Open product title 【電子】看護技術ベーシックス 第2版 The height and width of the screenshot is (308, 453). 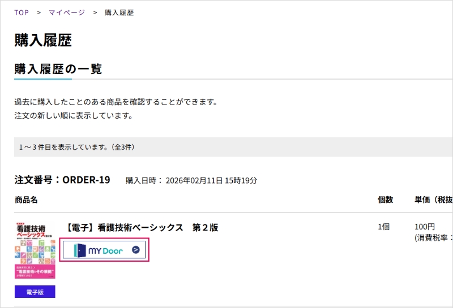click(x=142, y=228)
